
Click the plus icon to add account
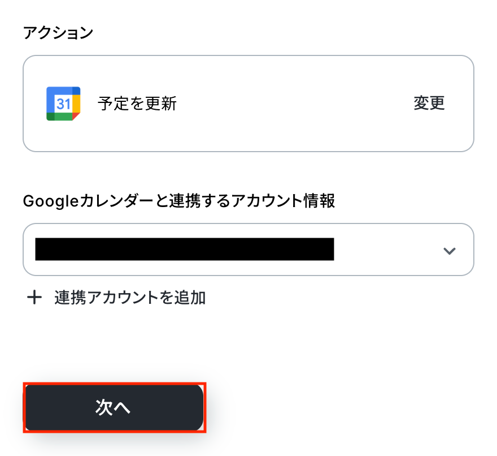coord(35,298)
